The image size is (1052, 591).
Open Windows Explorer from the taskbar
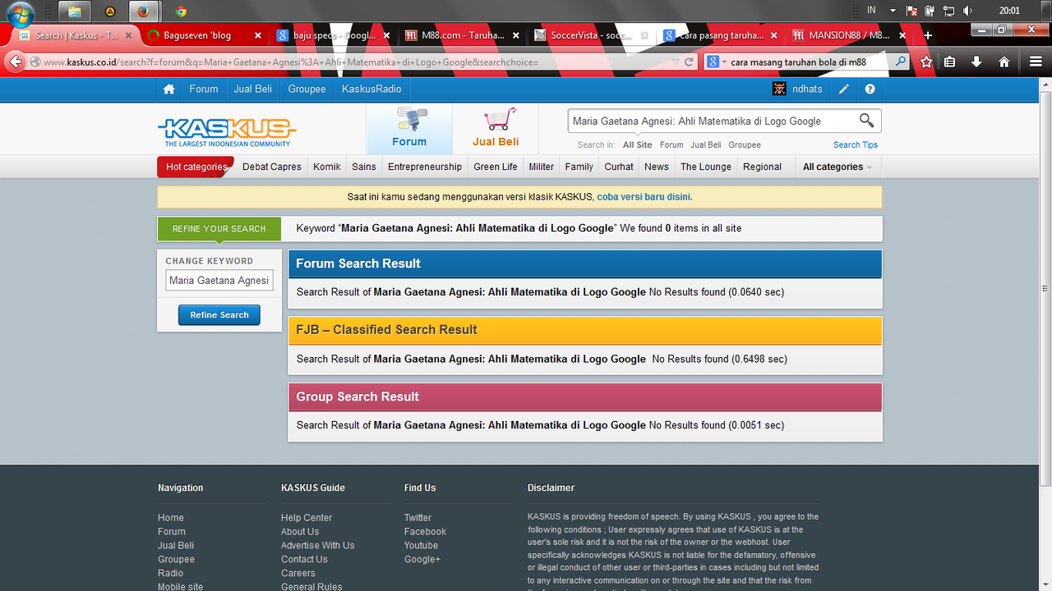pyautogui.click(x=75, y=11)
